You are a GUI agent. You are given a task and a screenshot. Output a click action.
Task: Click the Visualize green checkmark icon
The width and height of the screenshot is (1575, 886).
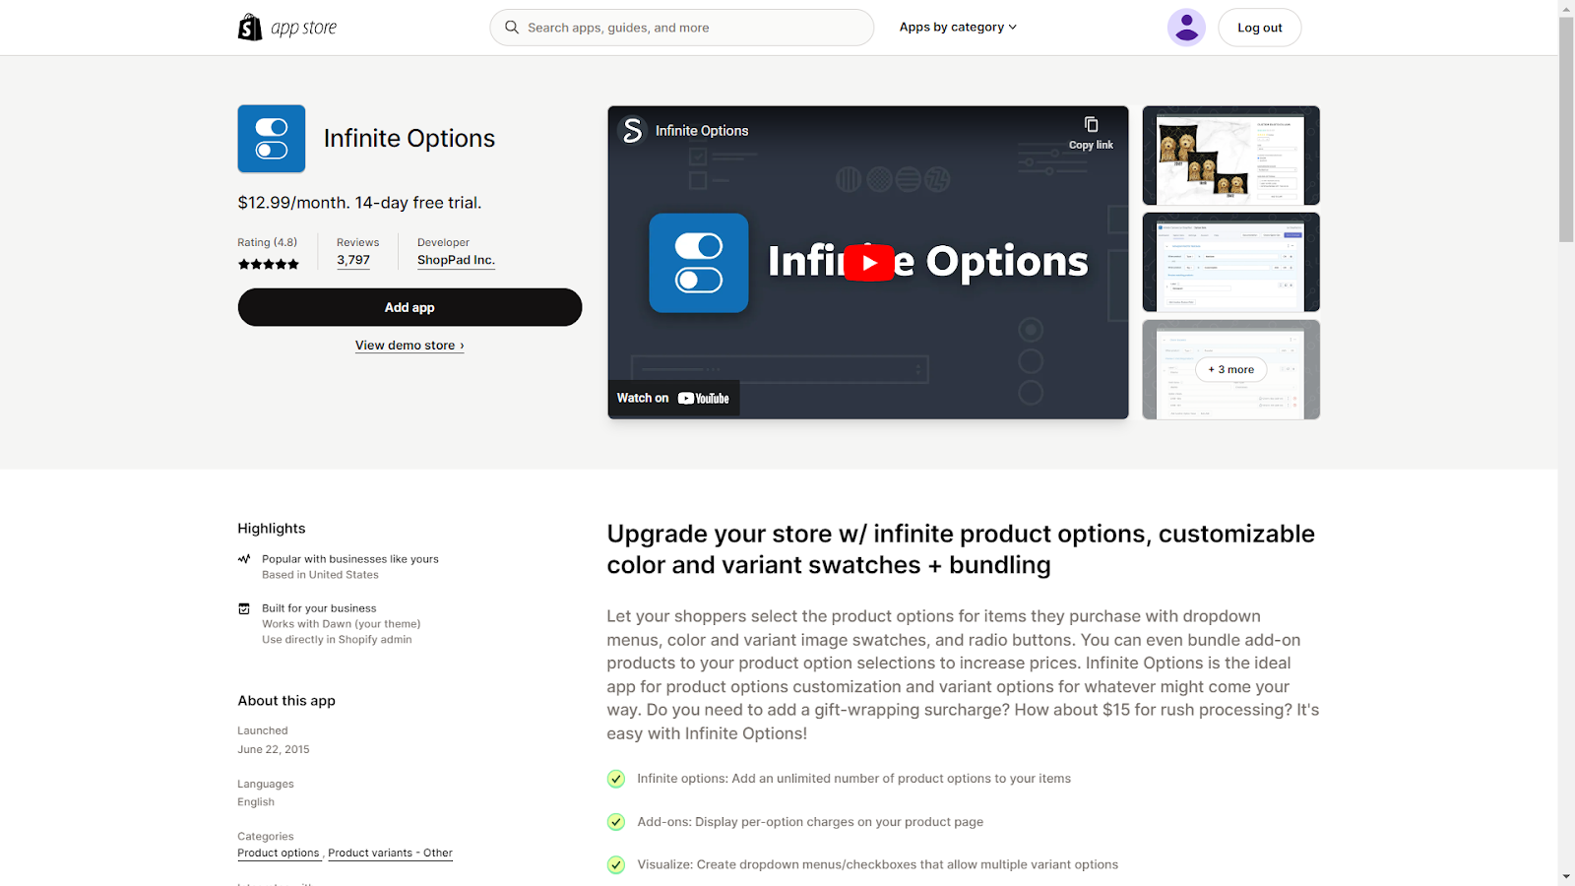[616, 865]
